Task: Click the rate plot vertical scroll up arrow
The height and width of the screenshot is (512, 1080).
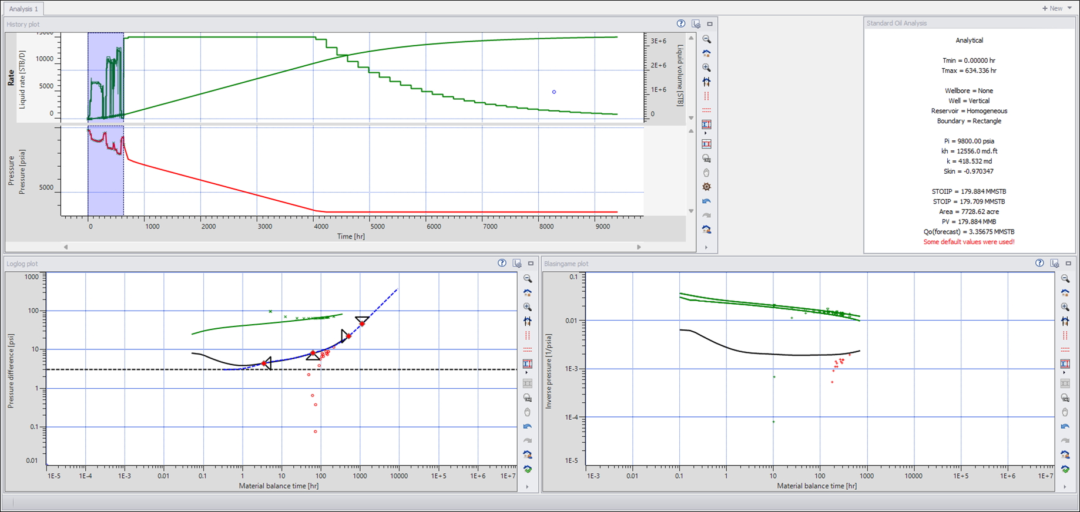Action: (691, 37)
